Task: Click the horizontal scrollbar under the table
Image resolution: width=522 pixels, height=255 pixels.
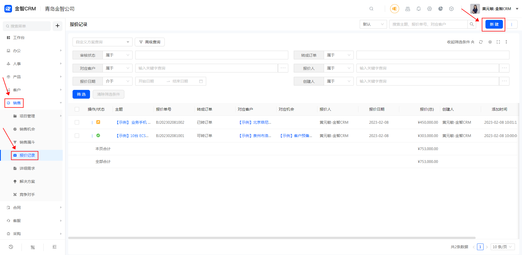Action: tap(272, 238)
